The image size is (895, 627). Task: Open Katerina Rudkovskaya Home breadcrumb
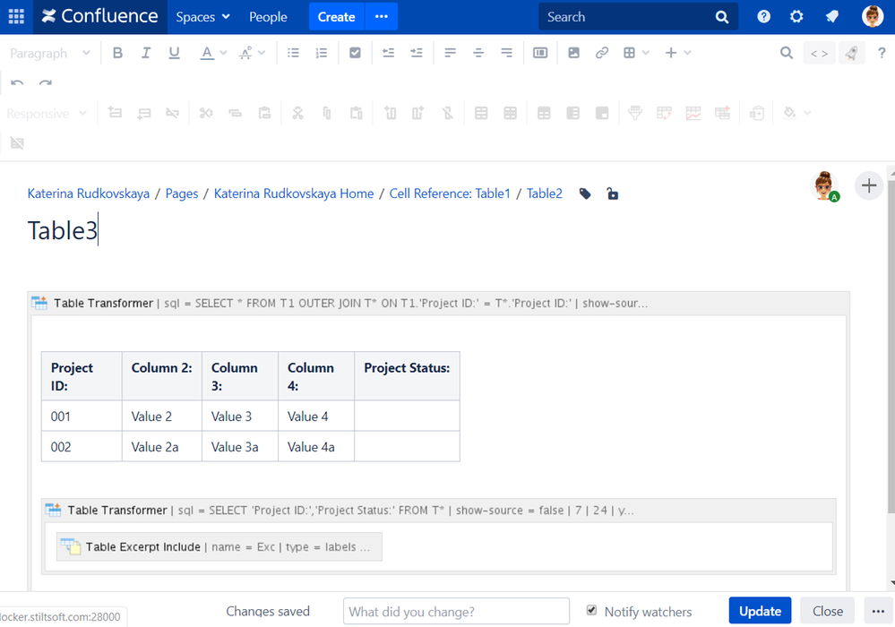pos(293,193)
